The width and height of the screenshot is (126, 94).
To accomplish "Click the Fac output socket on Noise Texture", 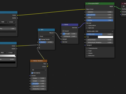I will (x=47, y=64).
